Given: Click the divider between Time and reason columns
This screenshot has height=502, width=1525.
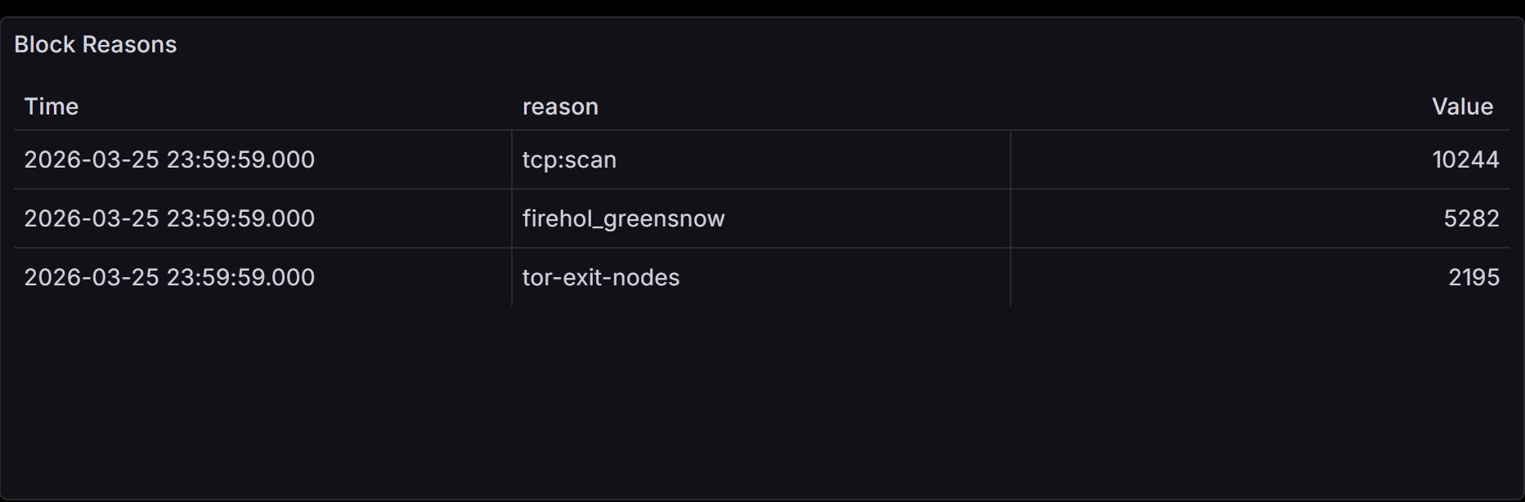Looking at the screenshot, I should (x=512, y=218).
